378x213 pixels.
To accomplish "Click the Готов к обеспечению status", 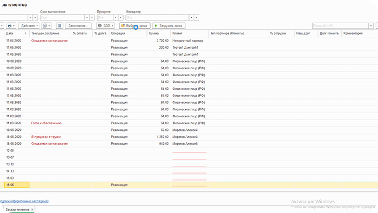I will tap(46, 123).
